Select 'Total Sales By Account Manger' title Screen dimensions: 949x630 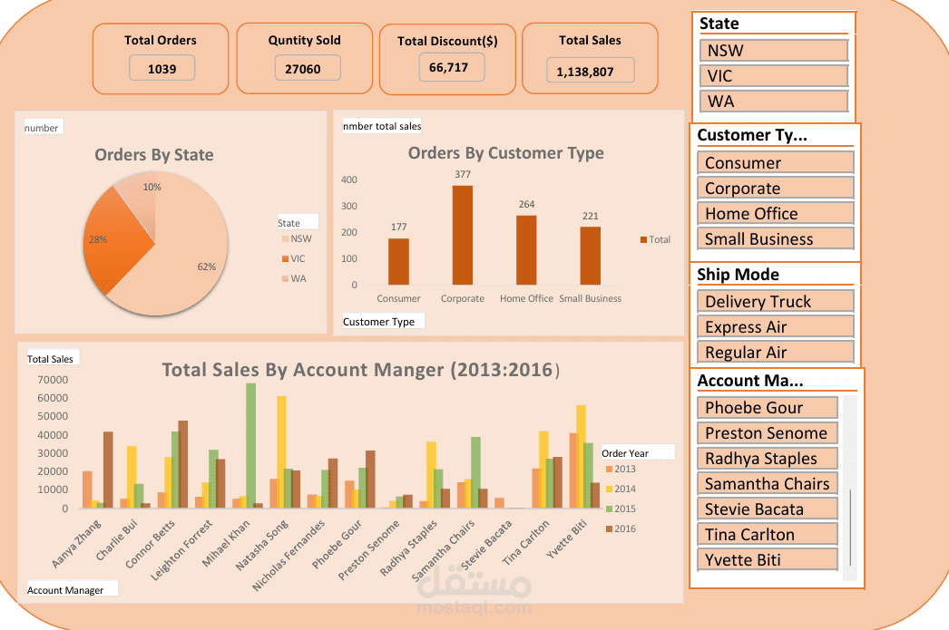(361, 370)
